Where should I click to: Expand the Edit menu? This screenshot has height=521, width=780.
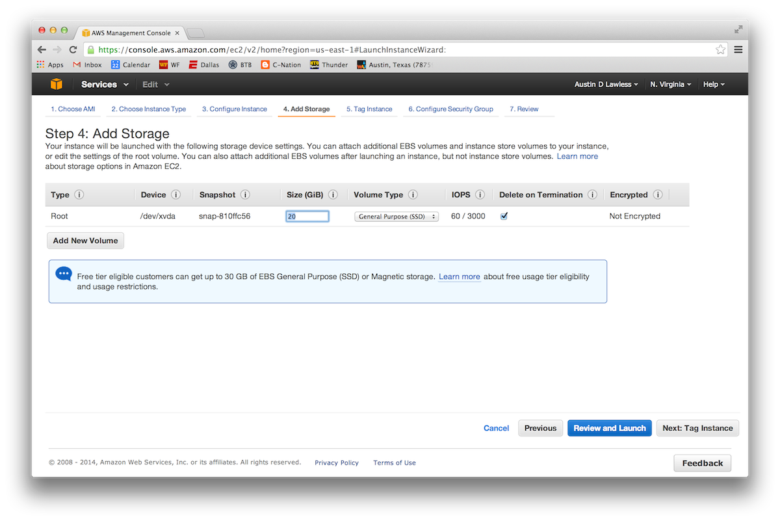point(156,85)
